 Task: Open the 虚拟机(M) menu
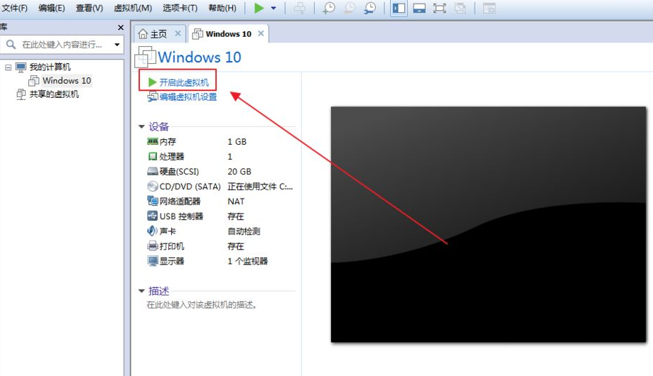[x=133, y=9]
